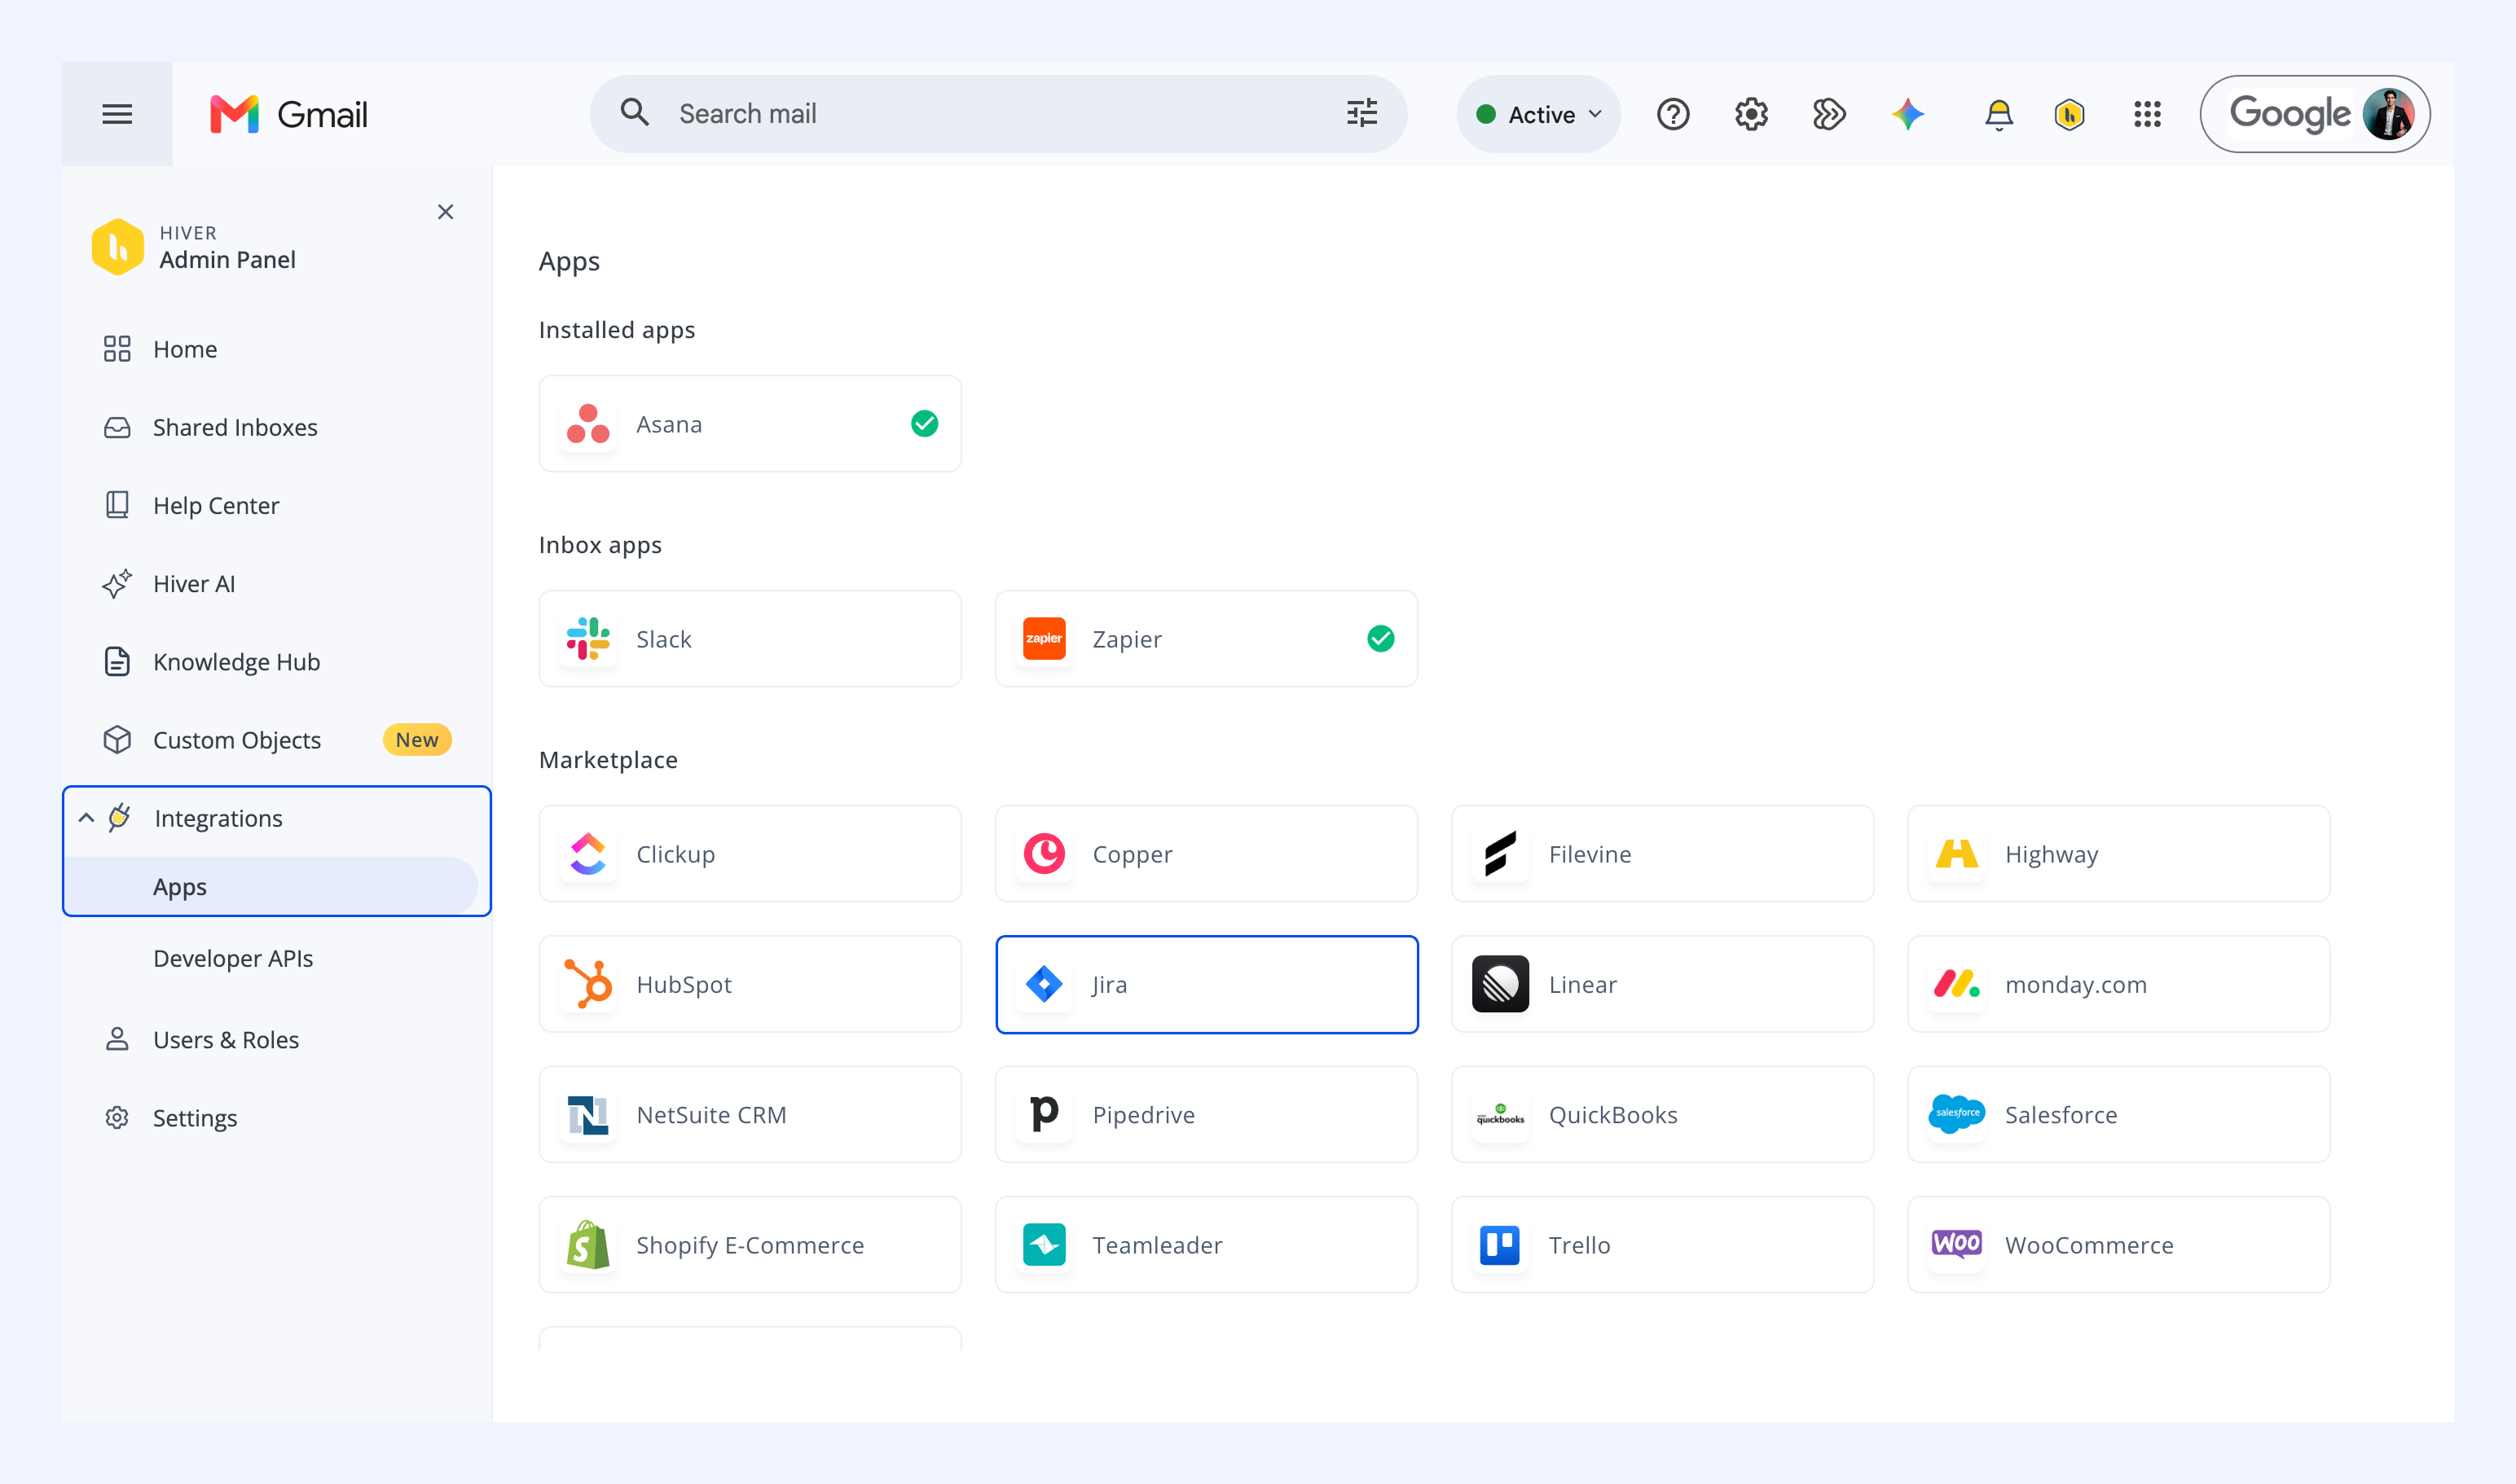The height and width of the screenshot is (1484, 2516).
Task: Open the Teamleader marketplace card
Action: pyautogui.click(x=1207, y=1244)
